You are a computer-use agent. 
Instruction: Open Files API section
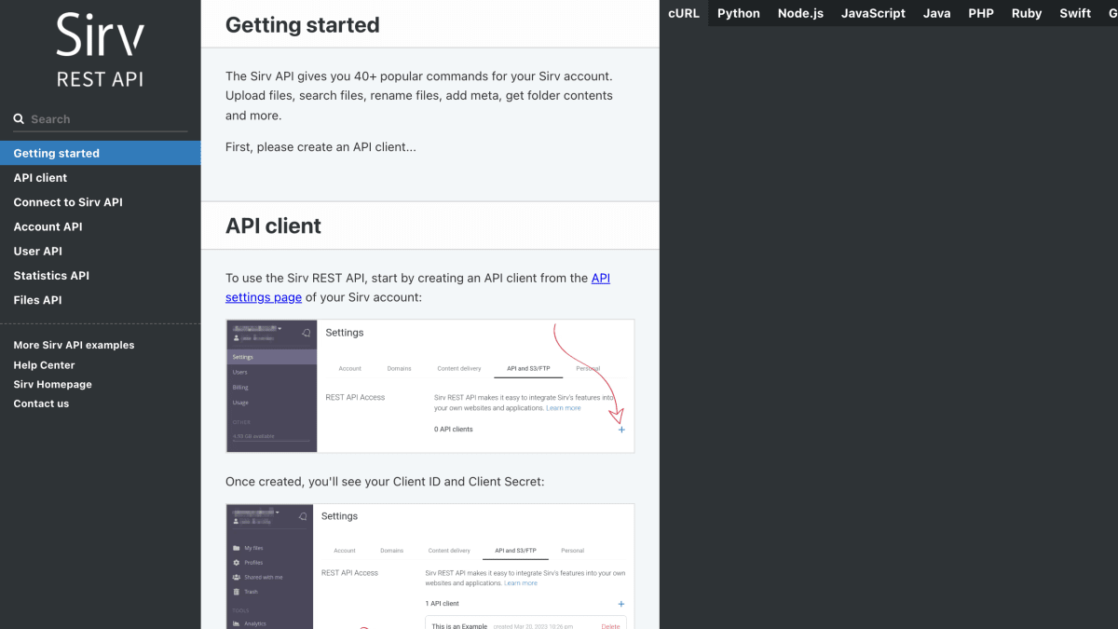[x=100, y=300]
